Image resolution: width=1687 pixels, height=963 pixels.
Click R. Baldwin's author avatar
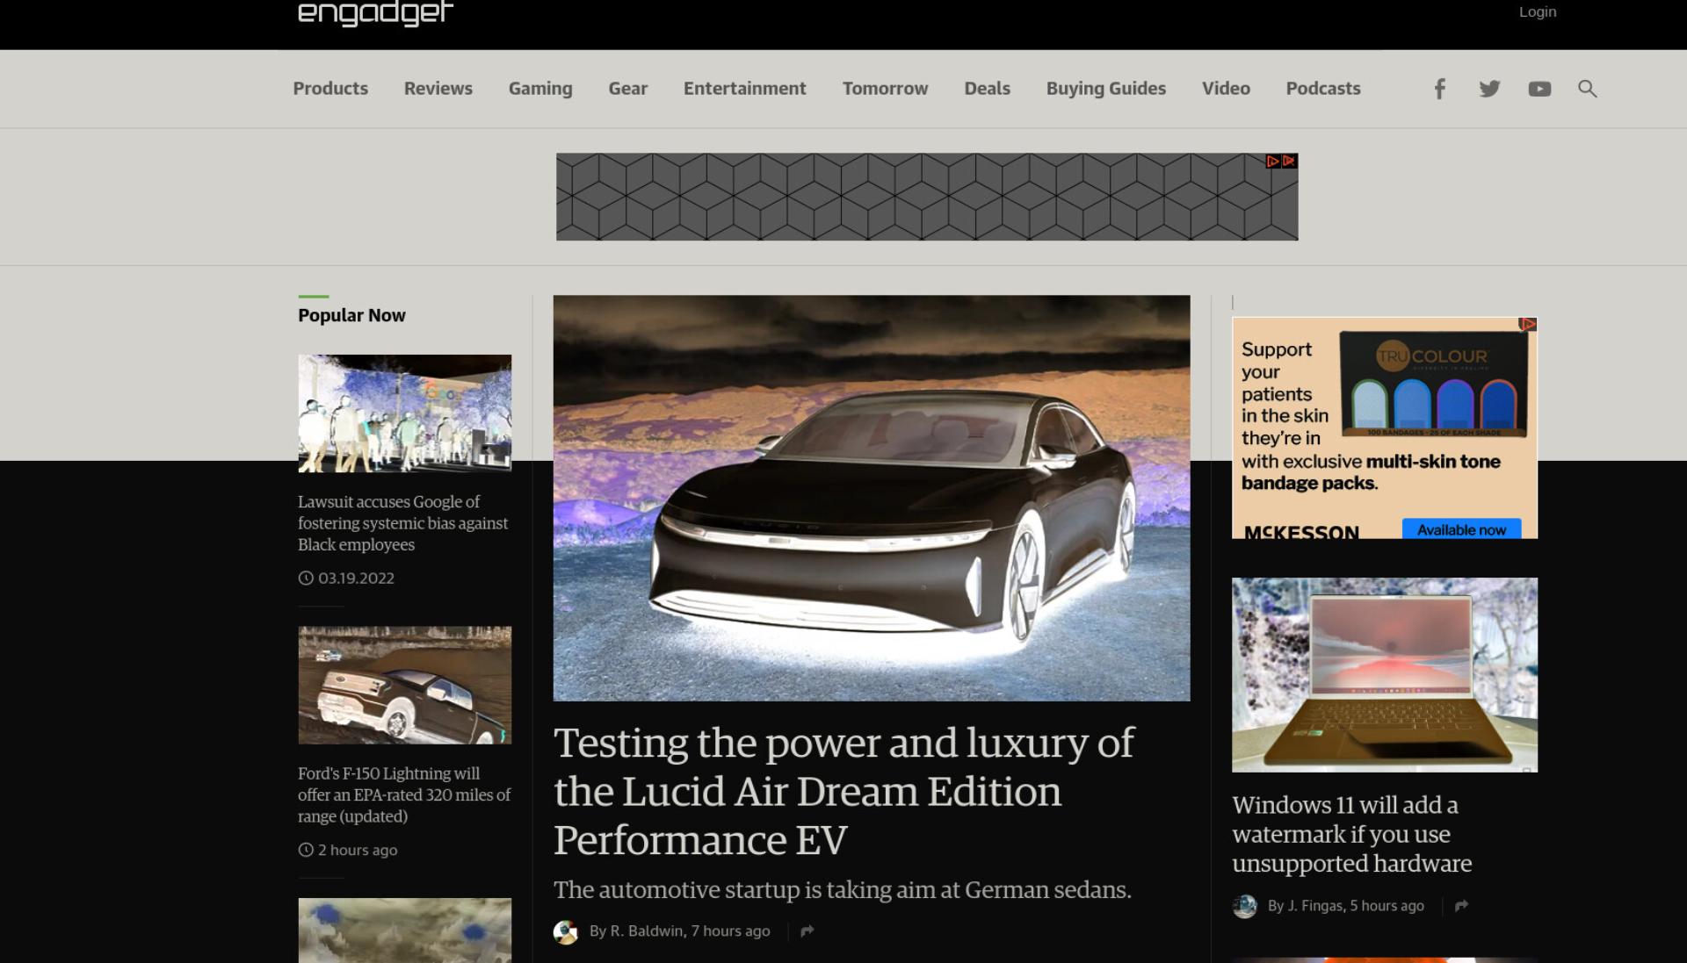pyautogui.click(x=566, y=931)
